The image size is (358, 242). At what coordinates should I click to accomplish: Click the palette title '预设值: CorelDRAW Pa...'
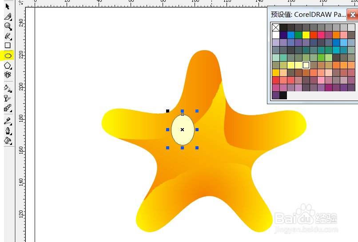308,15
